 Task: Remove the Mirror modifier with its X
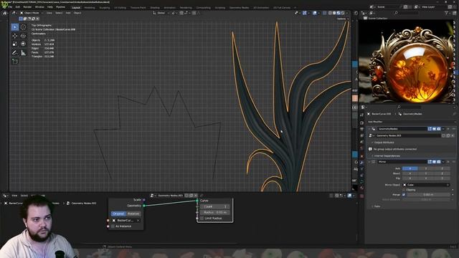click(x=448, y=162)
